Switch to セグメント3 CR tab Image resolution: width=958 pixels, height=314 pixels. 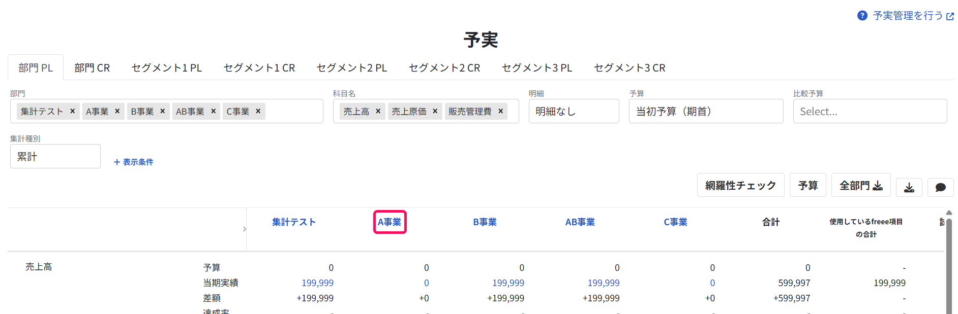point(630,67)
